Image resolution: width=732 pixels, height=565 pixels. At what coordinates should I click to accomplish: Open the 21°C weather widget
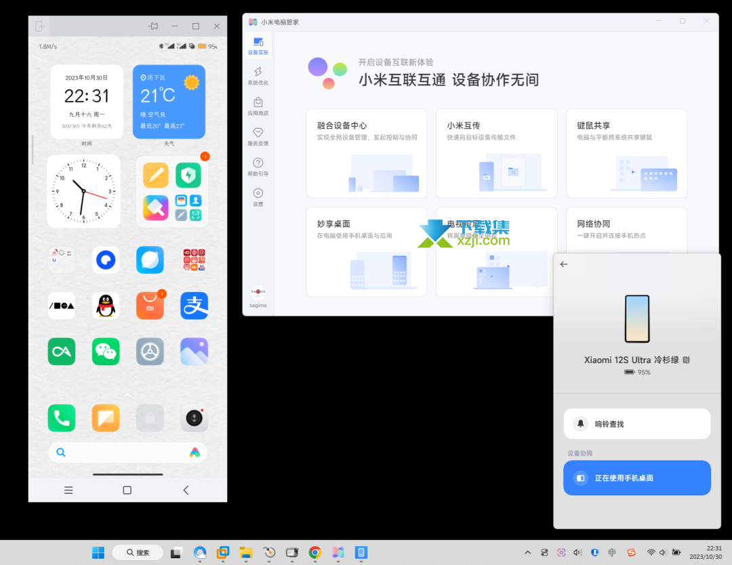click(169, 102)
